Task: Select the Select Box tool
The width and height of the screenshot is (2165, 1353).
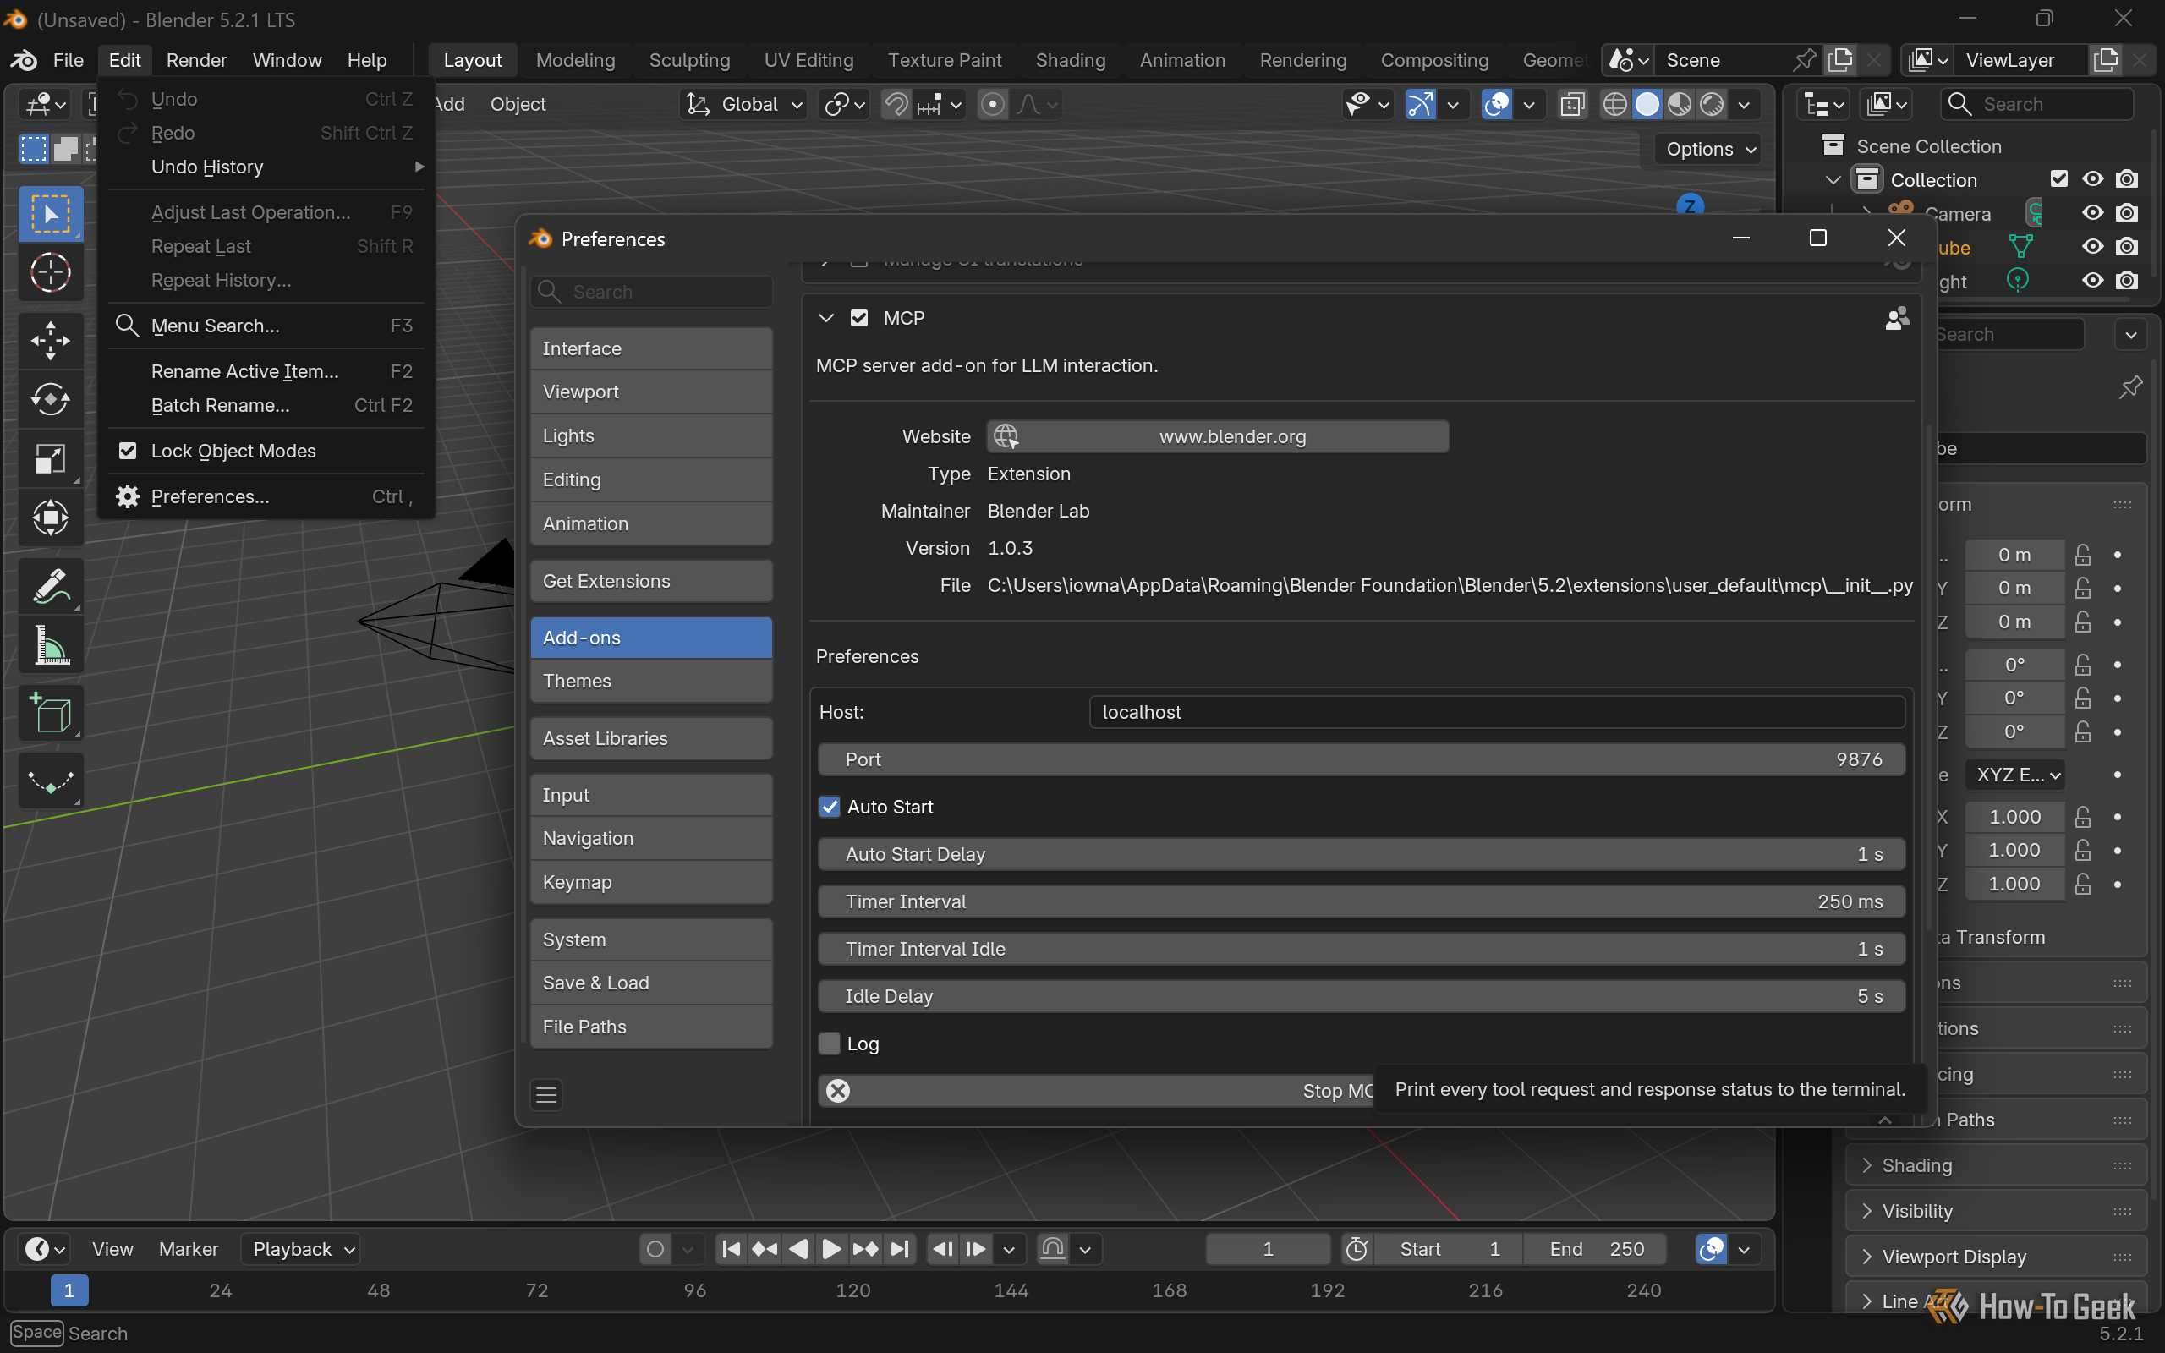Action: click(x=51, y=214)
